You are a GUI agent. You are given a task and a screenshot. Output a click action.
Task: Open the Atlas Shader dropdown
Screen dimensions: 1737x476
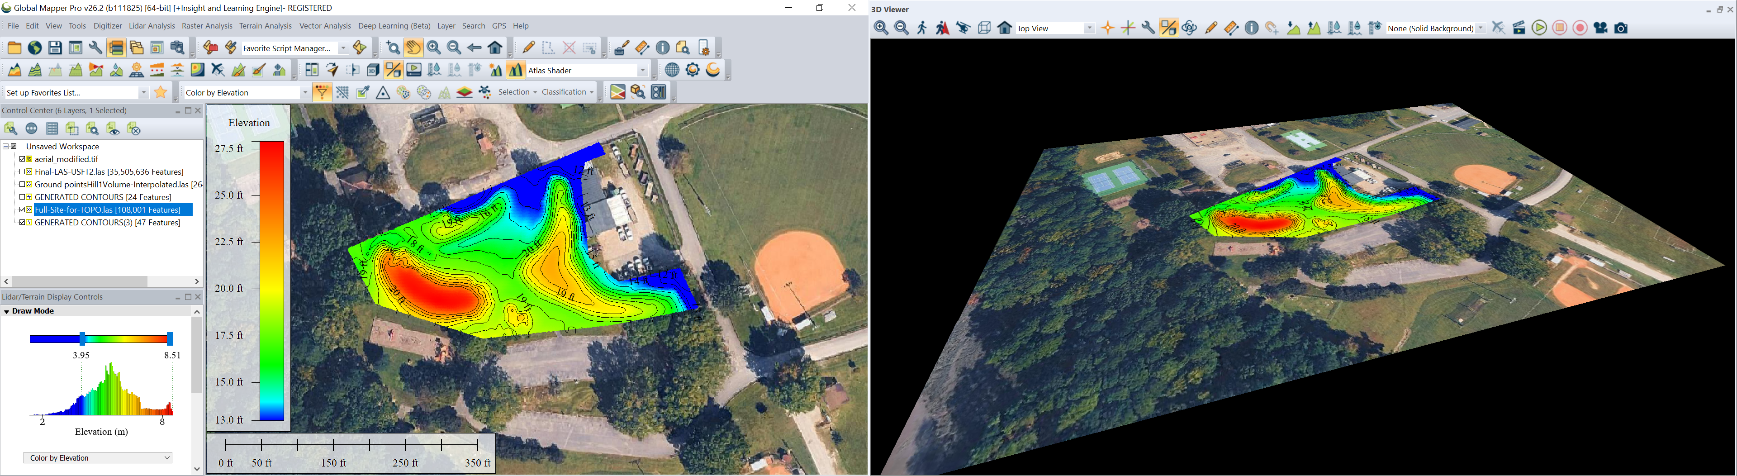coord(642,70)
